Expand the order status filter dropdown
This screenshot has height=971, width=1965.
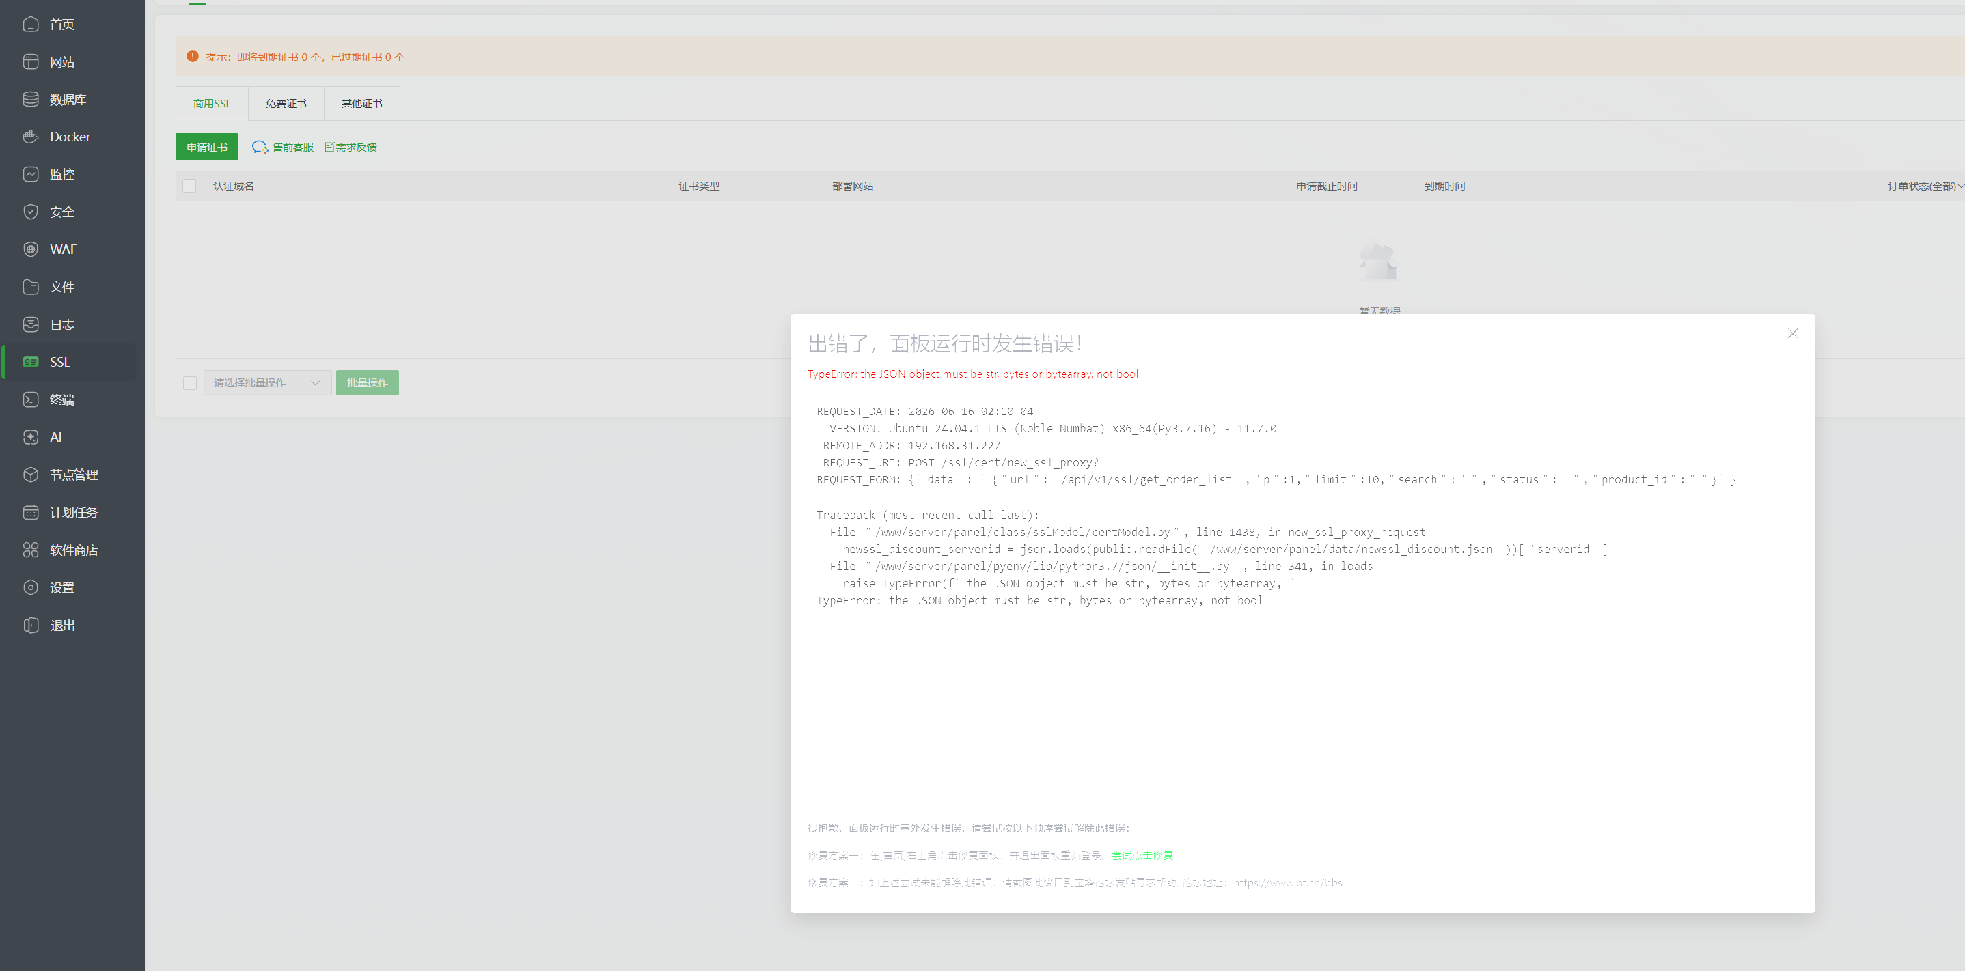click(x=1925, y=186)
